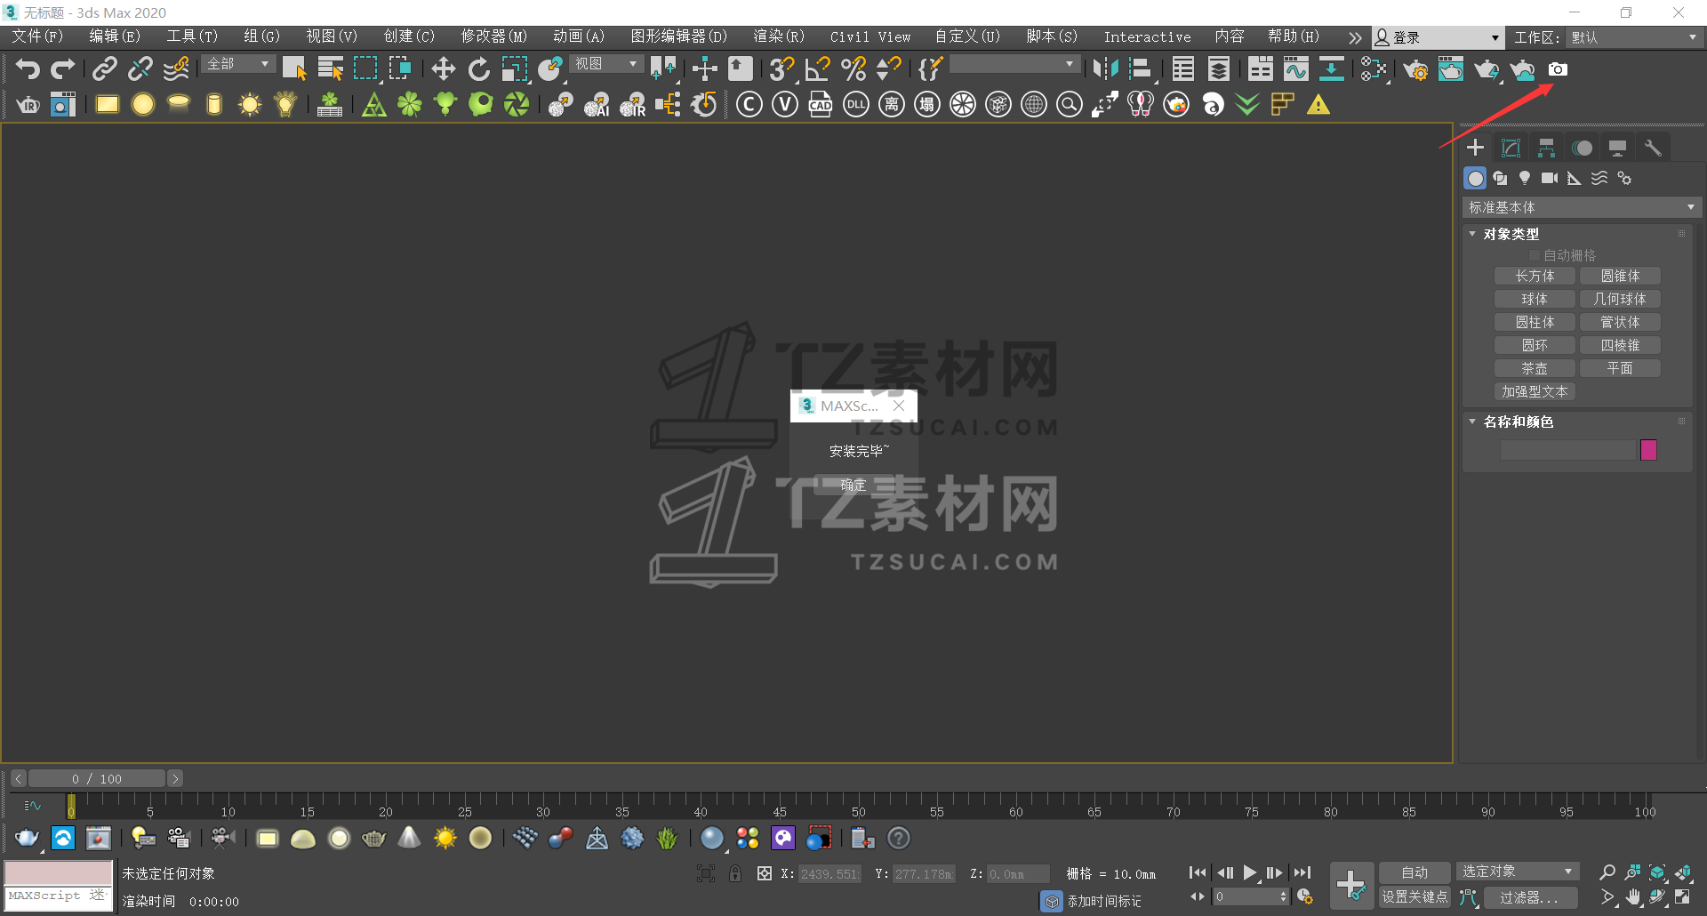Open the 全部 selection filter dropdown
The height and width of the screenshot is (916, 1707).
pyautogui.click(x=238, y=64)
